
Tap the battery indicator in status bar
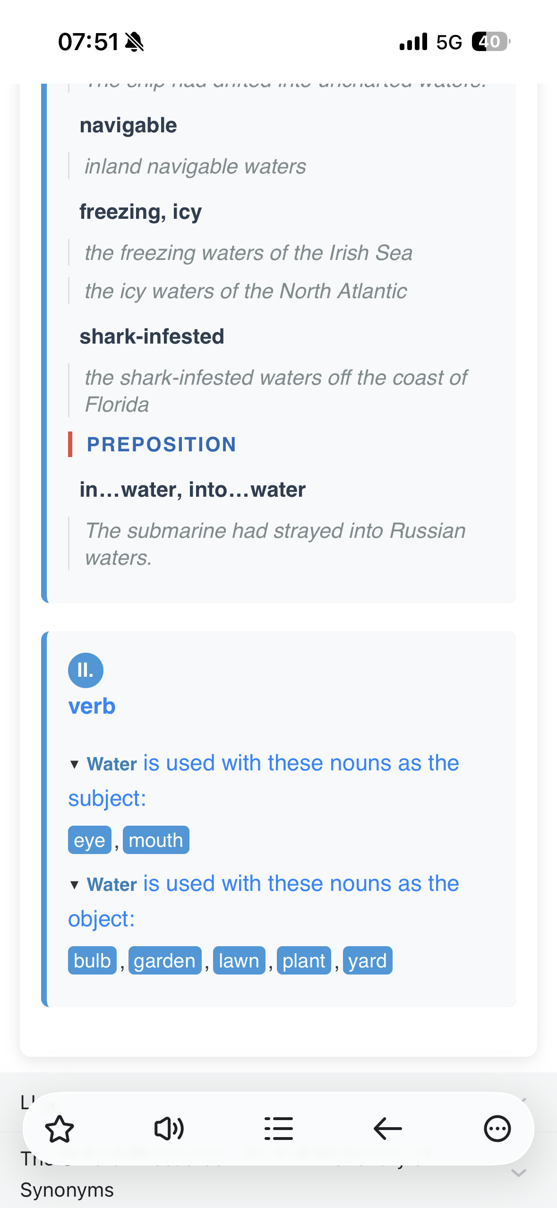coord(490,42)
